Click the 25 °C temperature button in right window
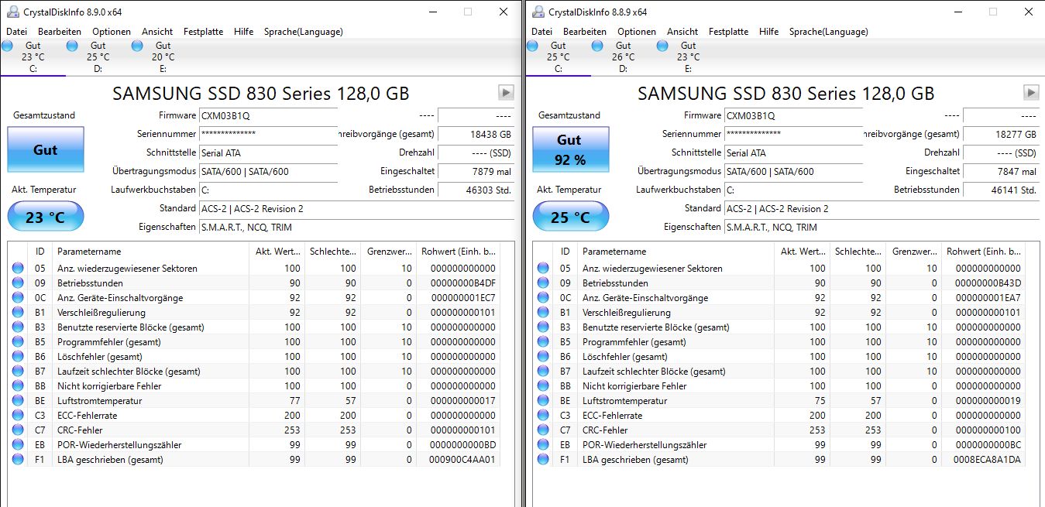Screen dimensions: 1045x507 click(571, 217)
